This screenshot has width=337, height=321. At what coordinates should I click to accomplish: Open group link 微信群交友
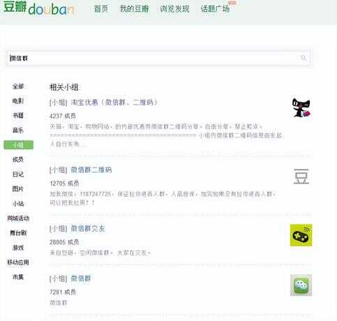[88, 228]
